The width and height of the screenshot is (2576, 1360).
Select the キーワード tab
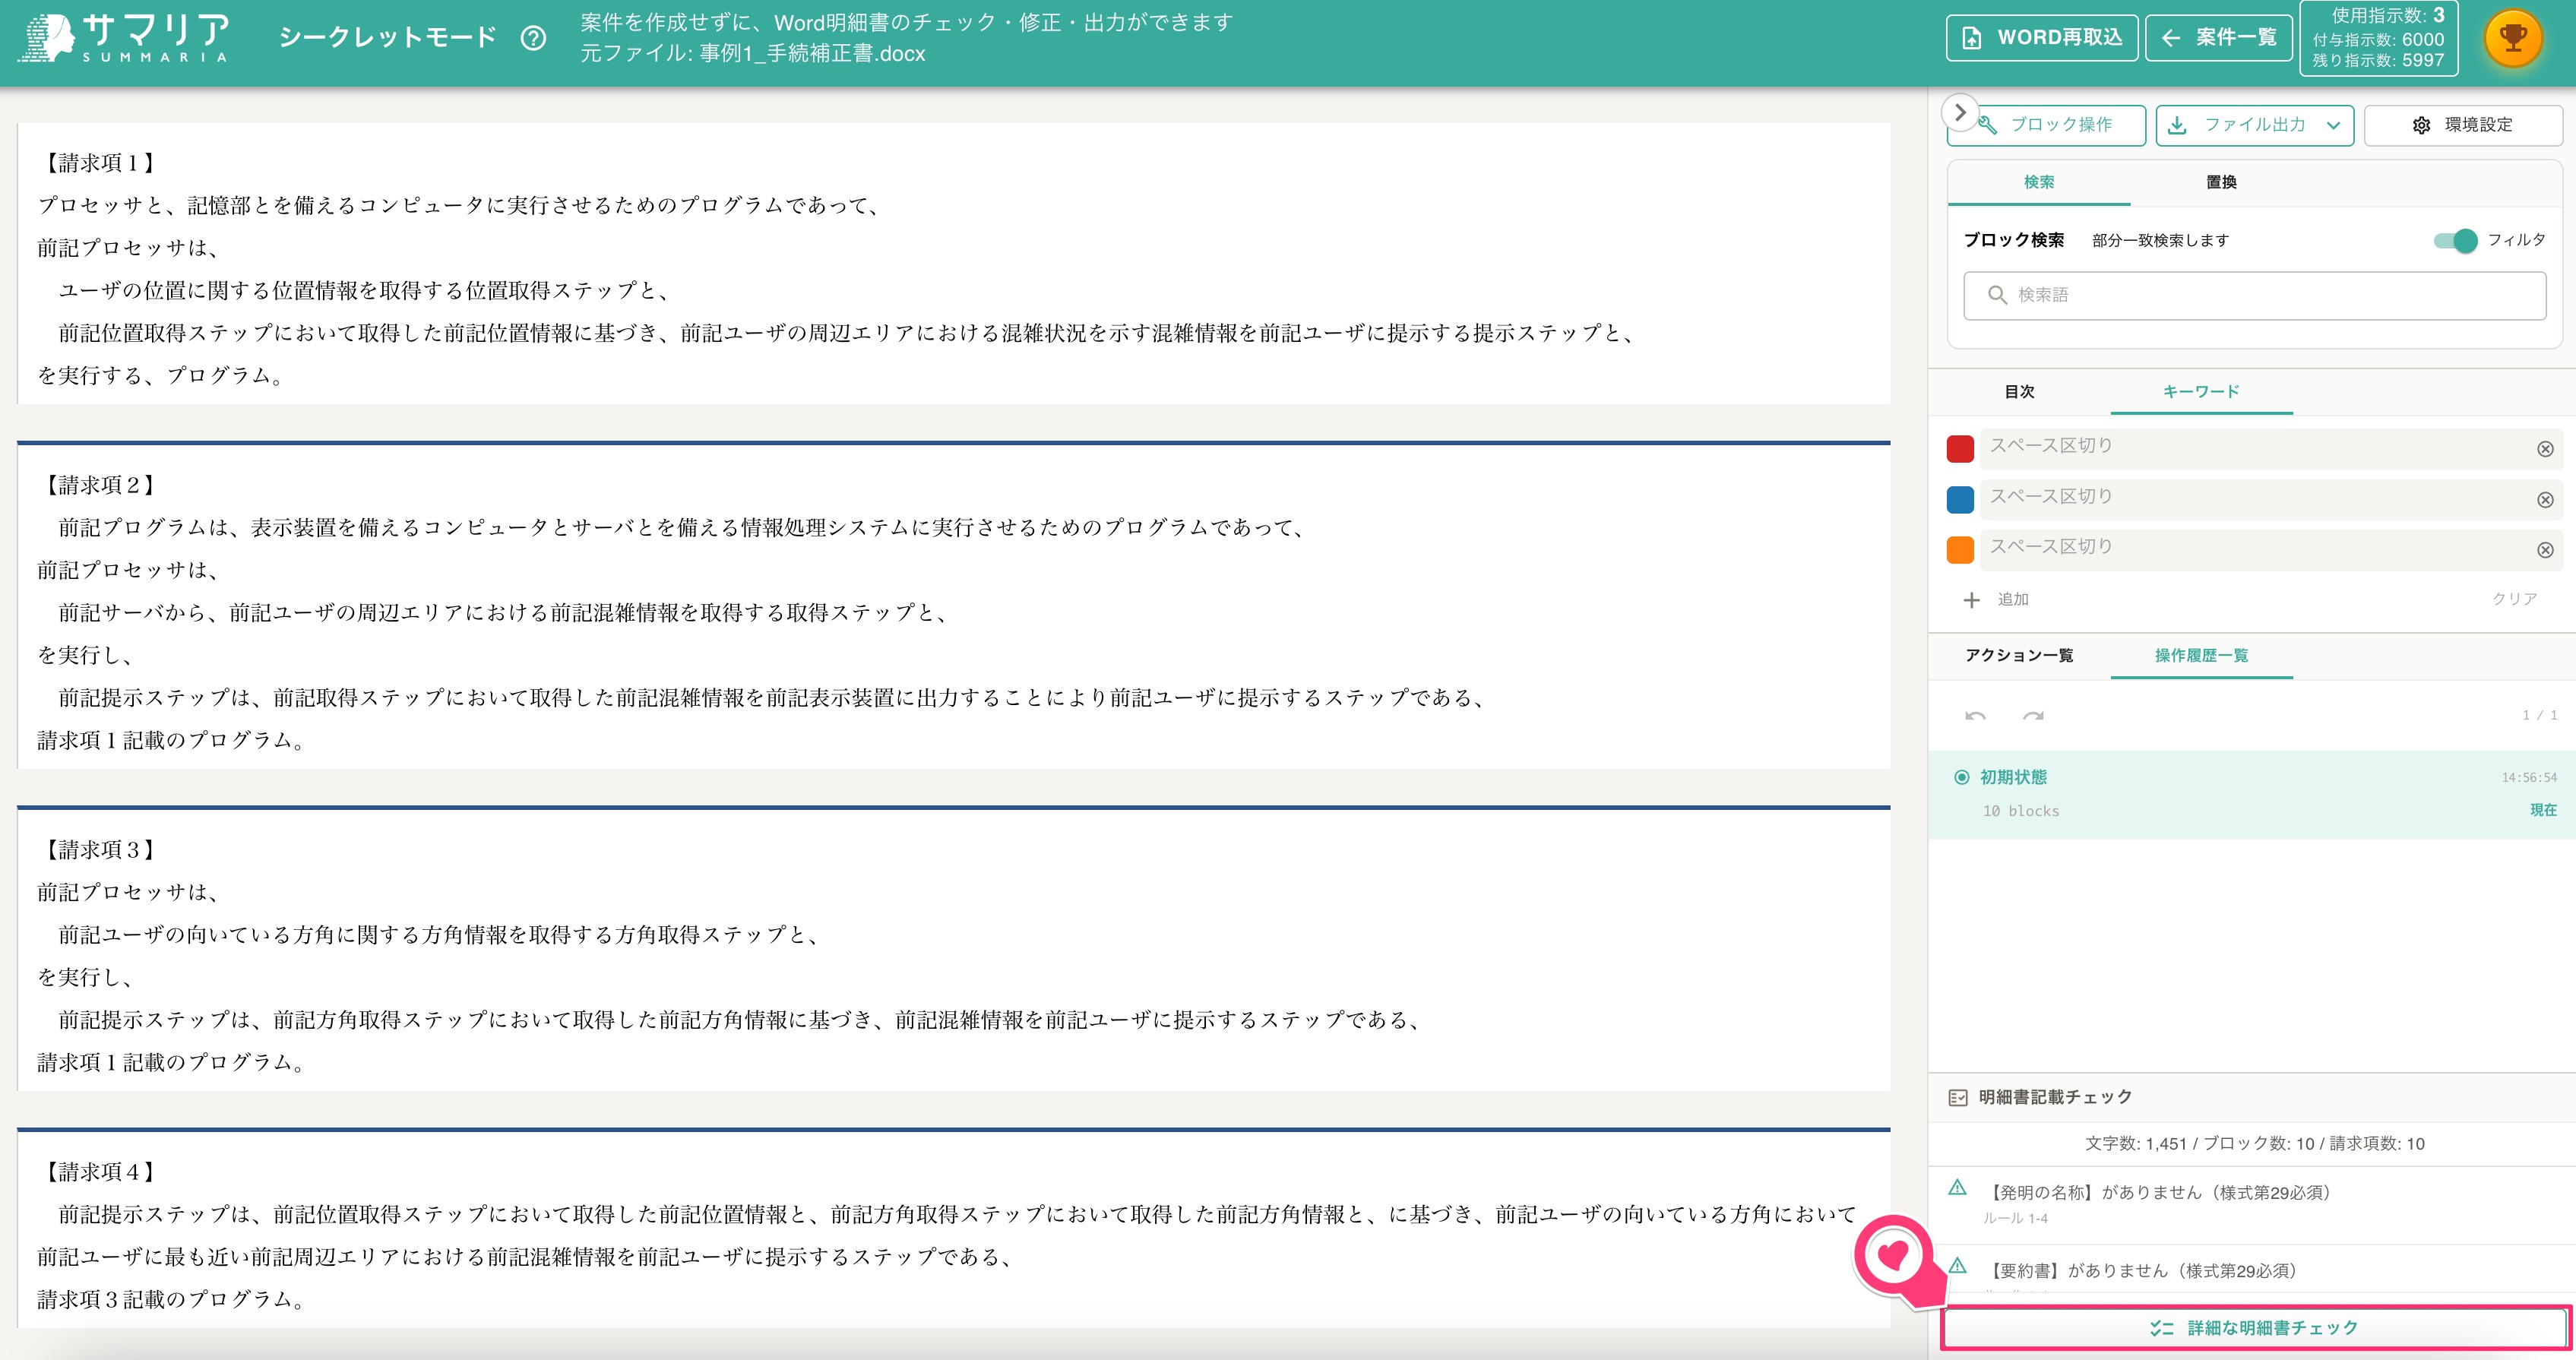2201,392
